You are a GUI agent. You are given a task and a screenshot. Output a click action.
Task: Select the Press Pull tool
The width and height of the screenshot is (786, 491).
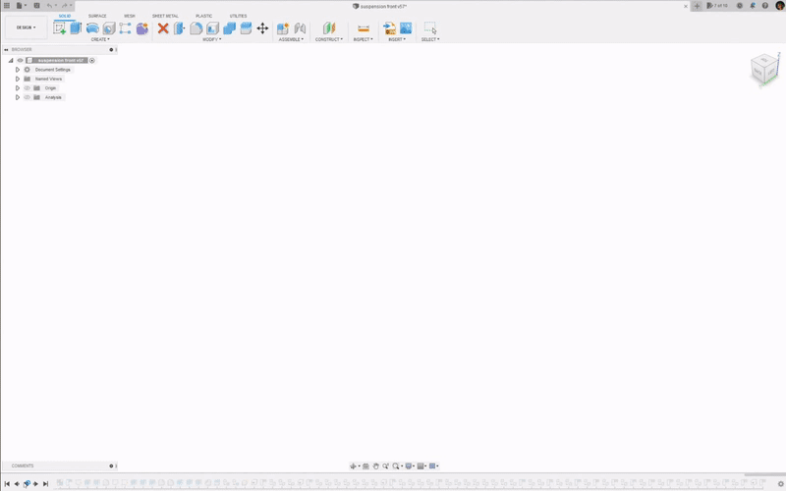click(179, 28)
